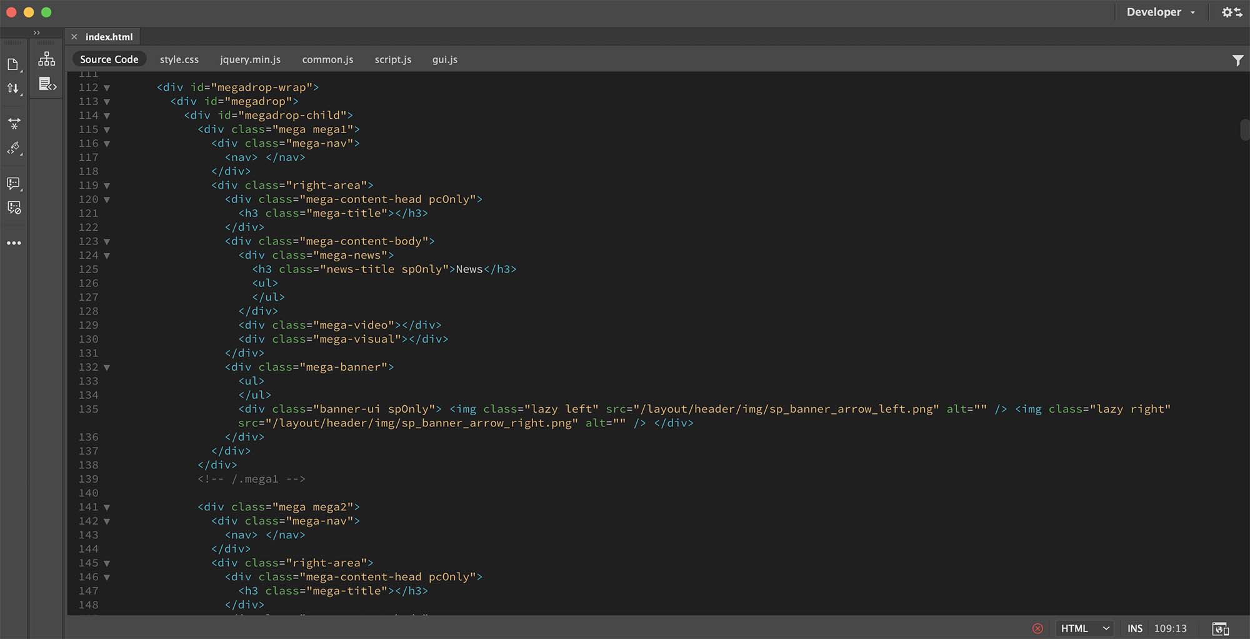This screenshot has width=1250, height=639.
Task: Click the Remove Comment icon
Action: pos(14,208)
